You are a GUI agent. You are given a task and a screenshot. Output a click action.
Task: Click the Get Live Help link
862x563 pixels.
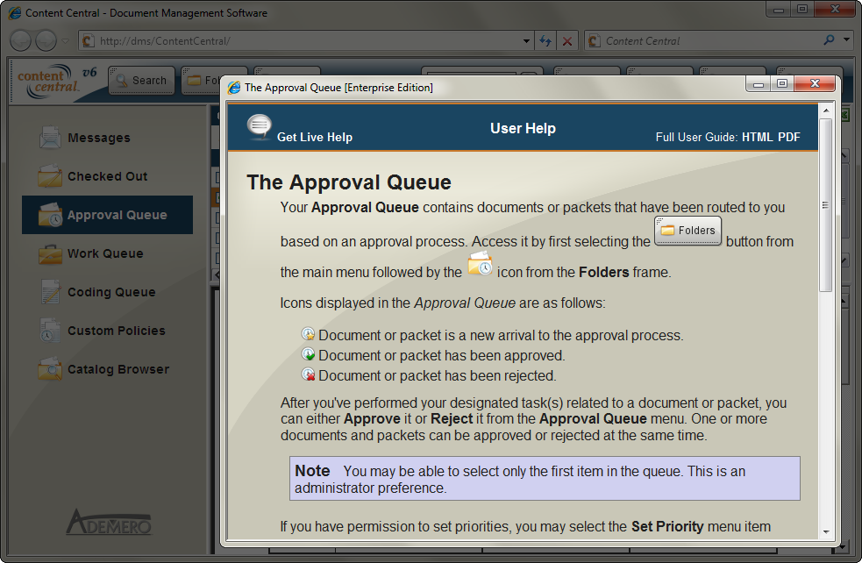point(315,137)
